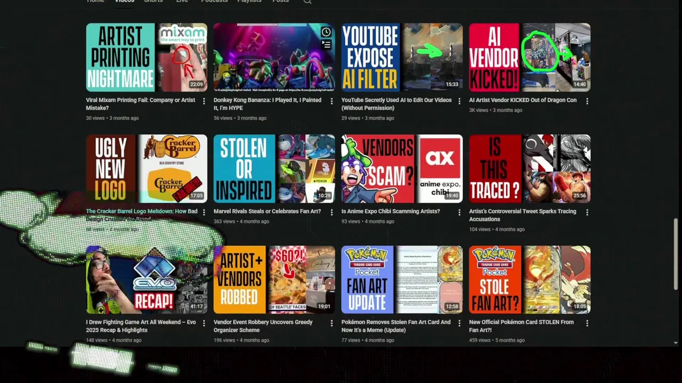The width and height of the screenshot is (682, 383).
Task: Open Artist Printing Nightmare thumbnail
Action: pyautogui.click(x=147, y=57)
